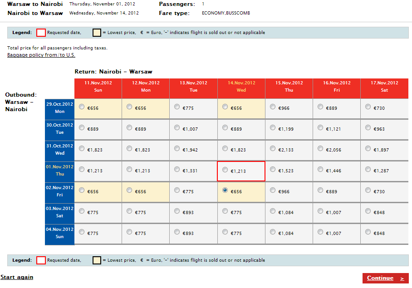Viewport: 412px width, 288px height.
Task: Choose the €963 fare radio button
Action: (368, 127)
